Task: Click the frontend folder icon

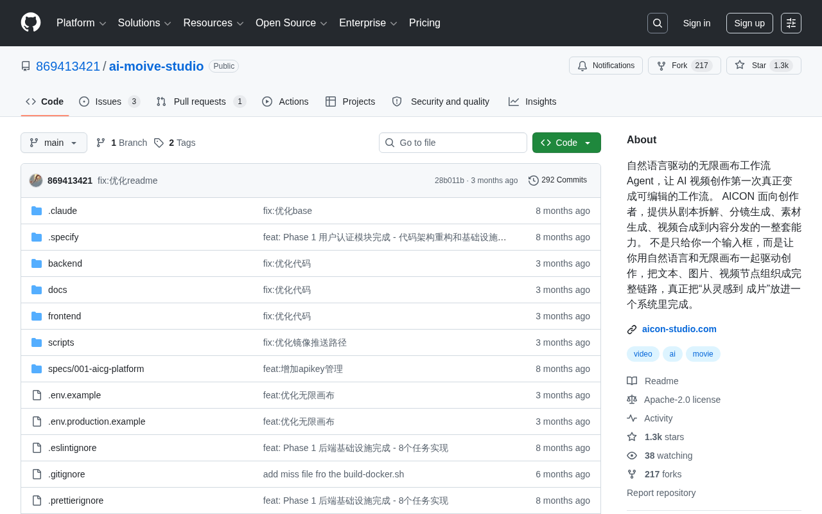Action: [37, 316]
